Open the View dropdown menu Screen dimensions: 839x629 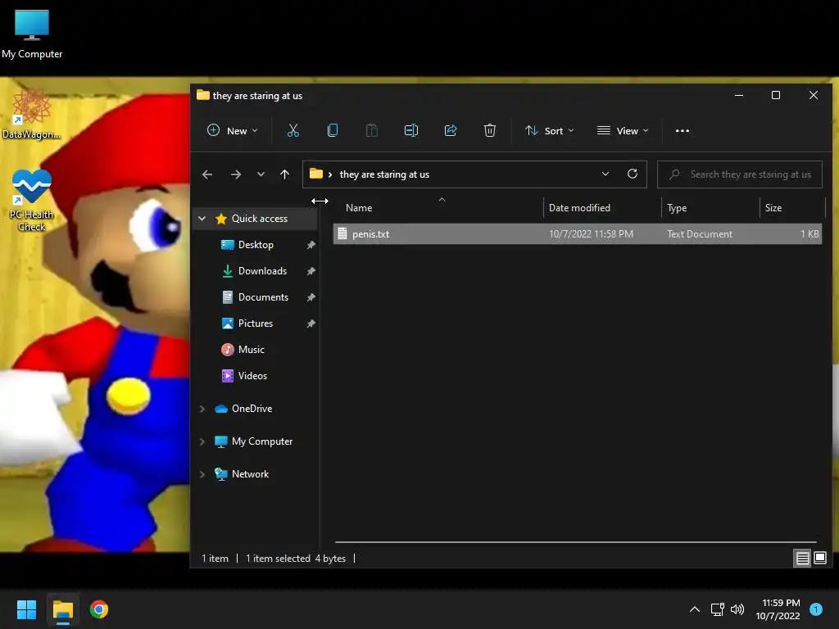pyautogui.click(x=623, y=130)
